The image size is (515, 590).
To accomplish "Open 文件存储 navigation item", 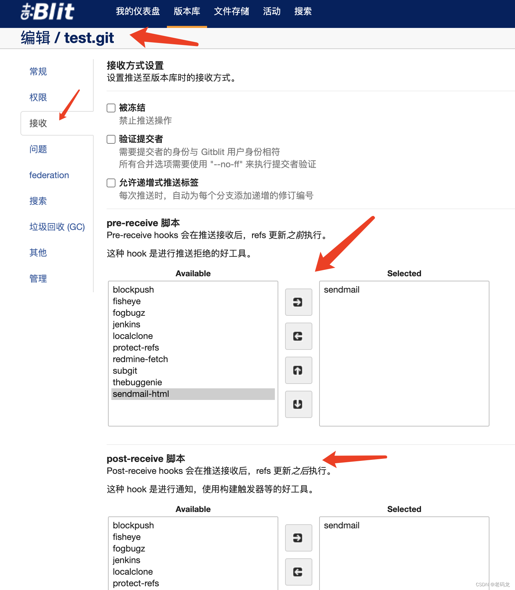I will coord(232,12).
